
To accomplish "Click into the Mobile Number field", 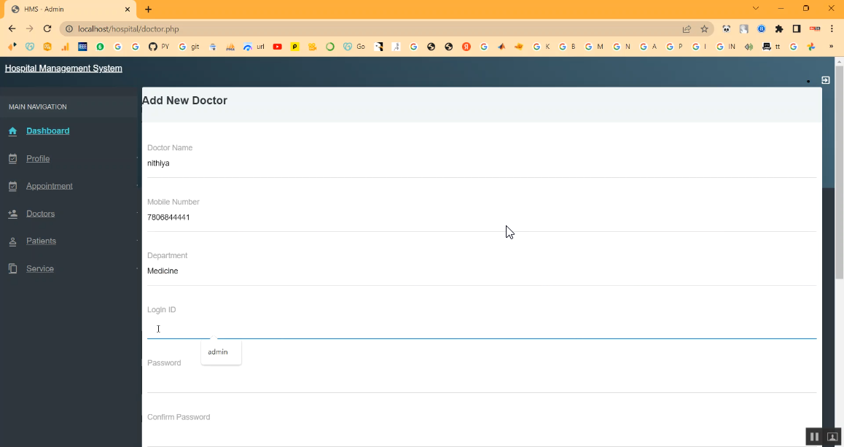I will (482, 217).
